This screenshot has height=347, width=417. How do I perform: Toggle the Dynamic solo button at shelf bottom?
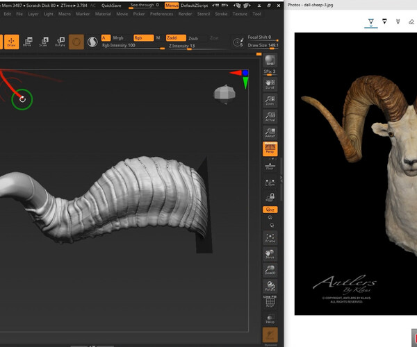tap(270, 336)
